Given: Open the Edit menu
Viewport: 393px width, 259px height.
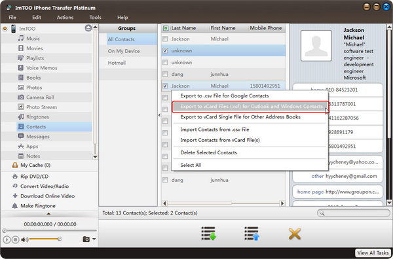Looking at the screenshot, I should [x=37, y=17].
